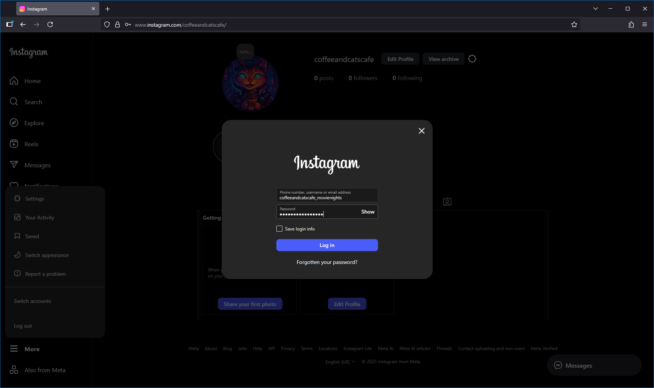Reveal password with the Show button
Viewport: 654px width, 388px height.
[367, 212]
